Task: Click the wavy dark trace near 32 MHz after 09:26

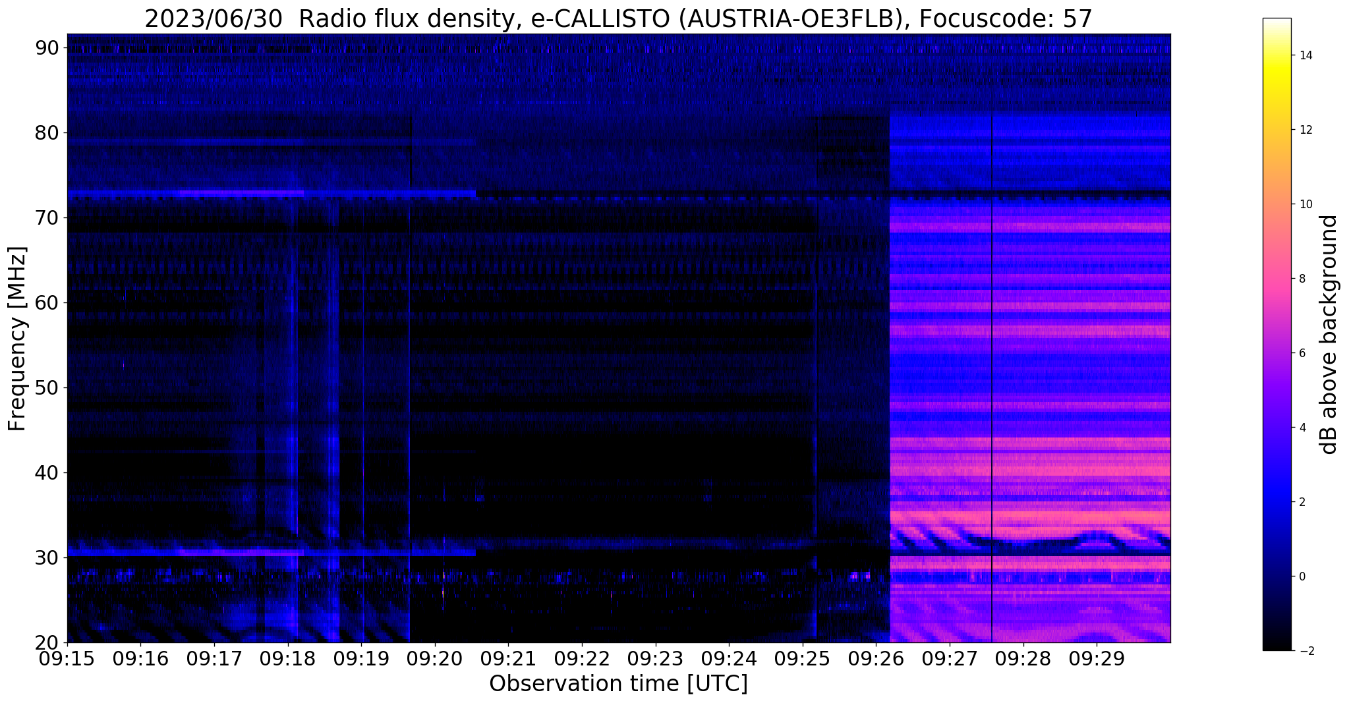Action: pyautogui.click(x=1030, y=538)
